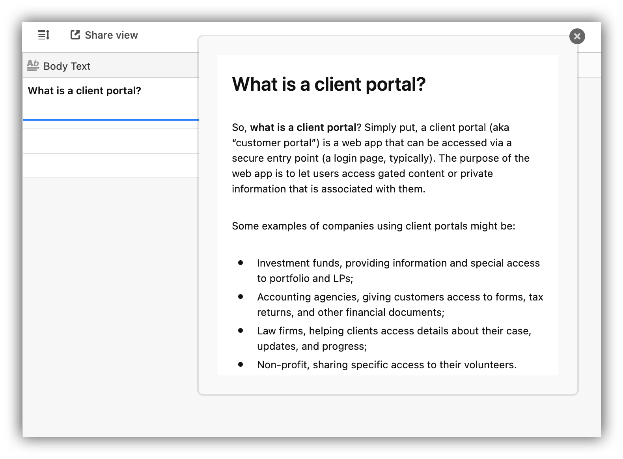Viewport: 623px width, 459px height.
Task: Click the long text field type icon
Action: coord(33,65)
